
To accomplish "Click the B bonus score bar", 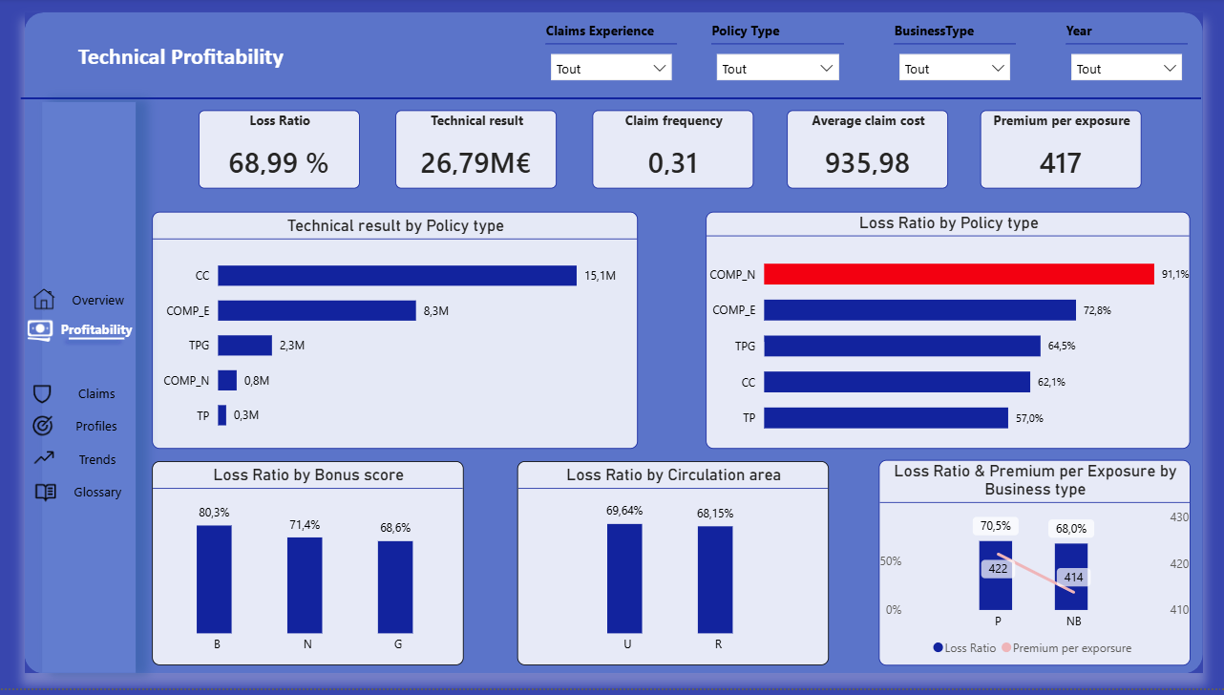I will pyautogui.click(x=214, y=579).
